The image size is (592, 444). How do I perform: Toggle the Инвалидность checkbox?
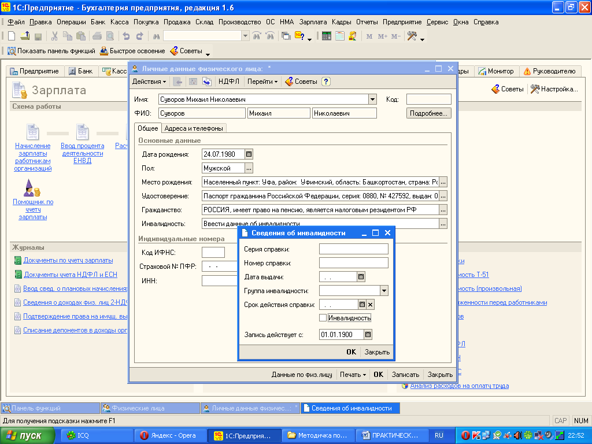(x=323, y=318)
